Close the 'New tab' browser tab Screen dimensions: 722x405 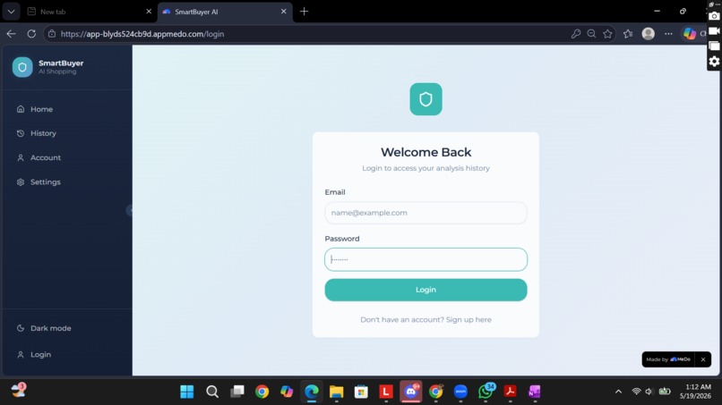point(149,12)
